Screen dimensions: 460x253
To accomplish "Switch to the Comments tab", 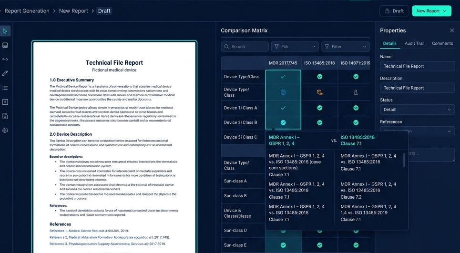I will pyautogui.click(x=442, y=43).
